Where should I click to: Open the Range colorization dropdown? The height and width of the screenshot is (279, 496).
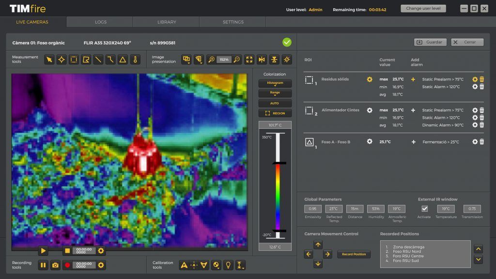(x=275, y=93)
